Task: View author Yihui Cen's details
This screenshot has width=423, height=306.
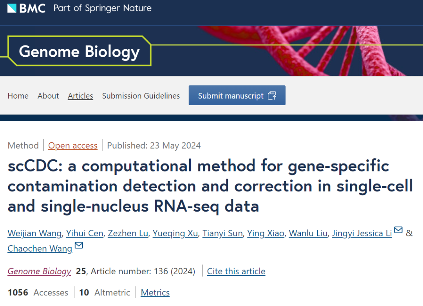Action: click(x=85, y=234)
